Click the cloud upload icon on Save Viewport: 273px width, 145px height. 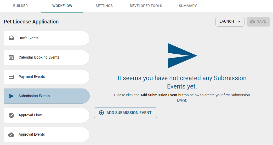click(252, 22)
